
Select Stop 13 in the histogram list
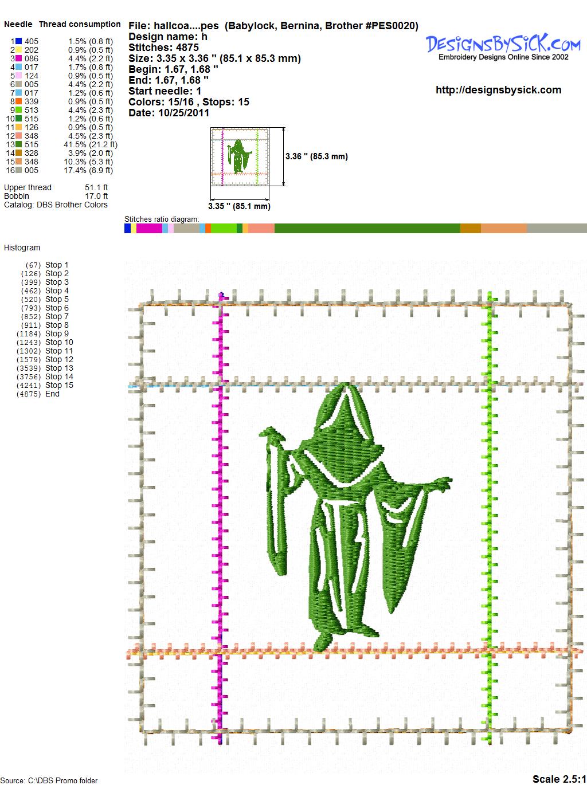58,368
